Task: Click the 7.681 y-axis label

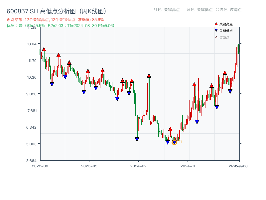Action: [32, 111]
